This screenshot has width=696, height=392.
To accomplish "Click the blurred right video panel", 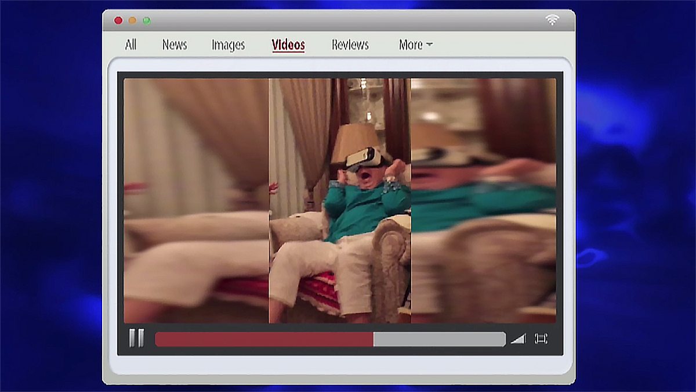I will point(483,200).
